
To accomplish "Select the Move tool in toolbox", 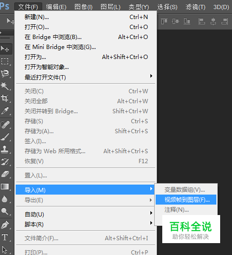I will [6, 49].
